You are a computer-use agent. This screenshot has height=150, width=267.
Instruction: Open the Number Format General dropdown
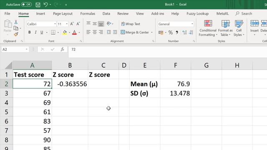192,24
